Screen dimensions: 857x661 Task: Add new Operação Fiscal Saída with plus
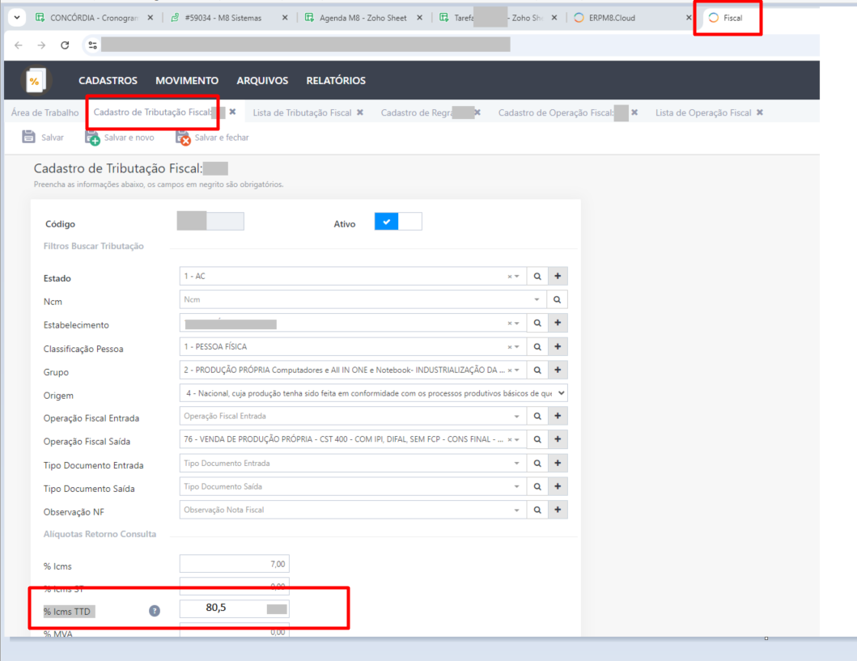pyautogui.click(x=558, y=439)
